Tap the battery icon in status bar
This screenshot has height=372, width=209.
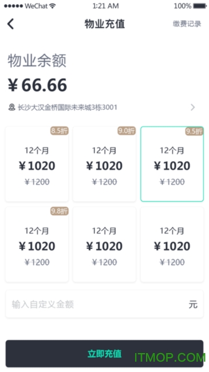pos(200,6)
